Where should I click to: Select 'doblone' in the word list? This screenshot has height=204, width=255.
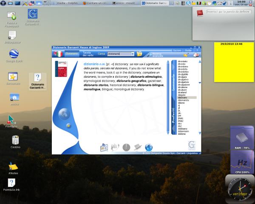[182, 134]
